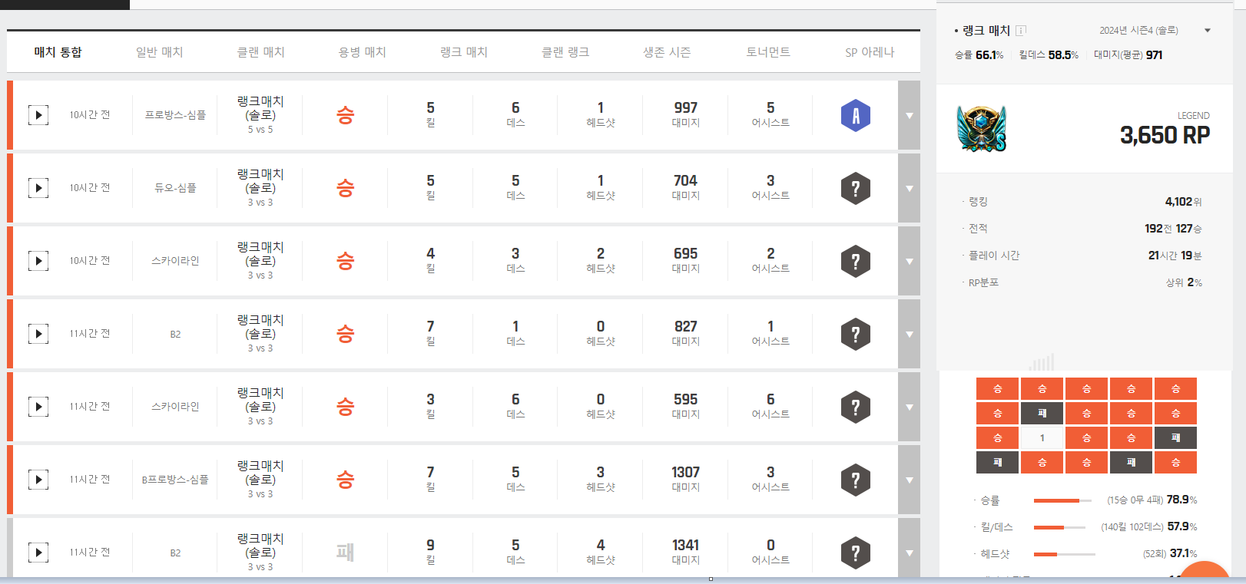Play replay of the 프로방스-심플 match
Screen dimensions: 1246x584
[38, 115]
